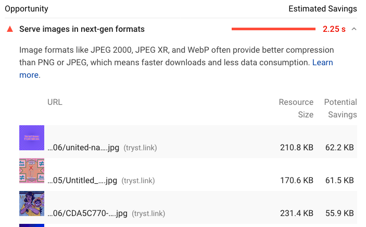Click the 231.4 KB resource size value
366x227 pixels.
[x=297, y=213]
